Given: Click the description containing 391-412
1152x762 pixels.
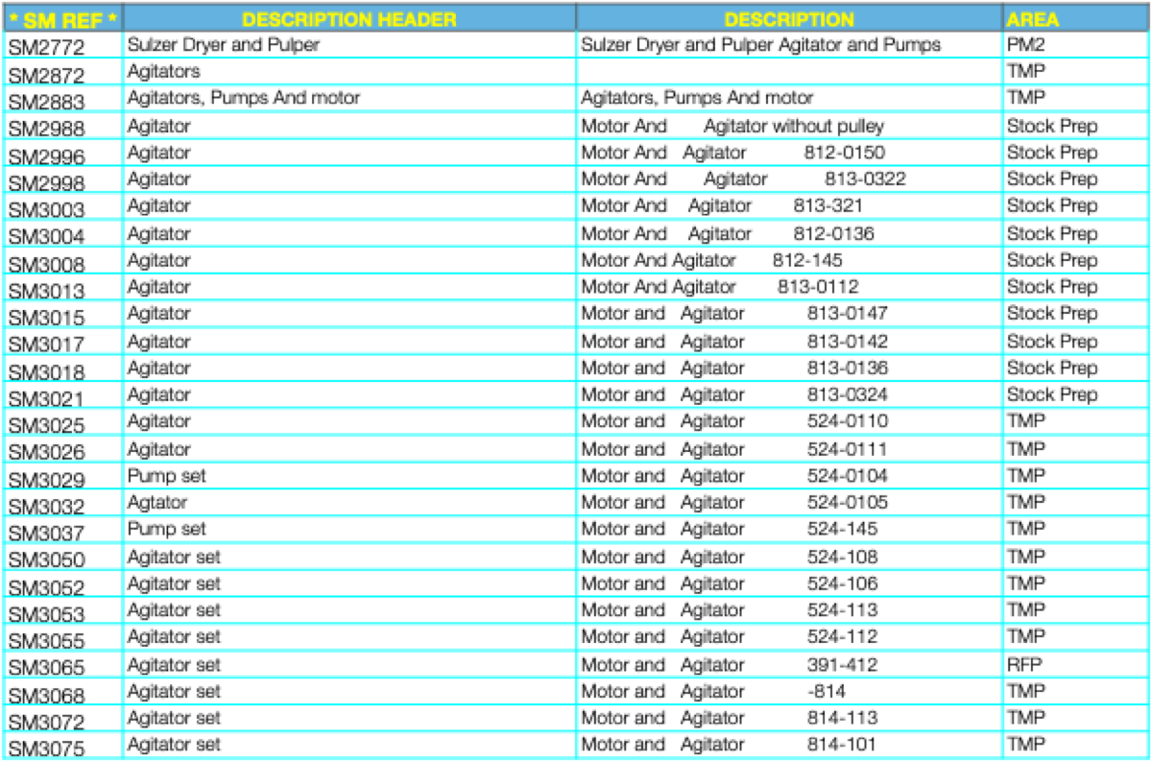Looking at the screenshot, I should click(789, 664).
